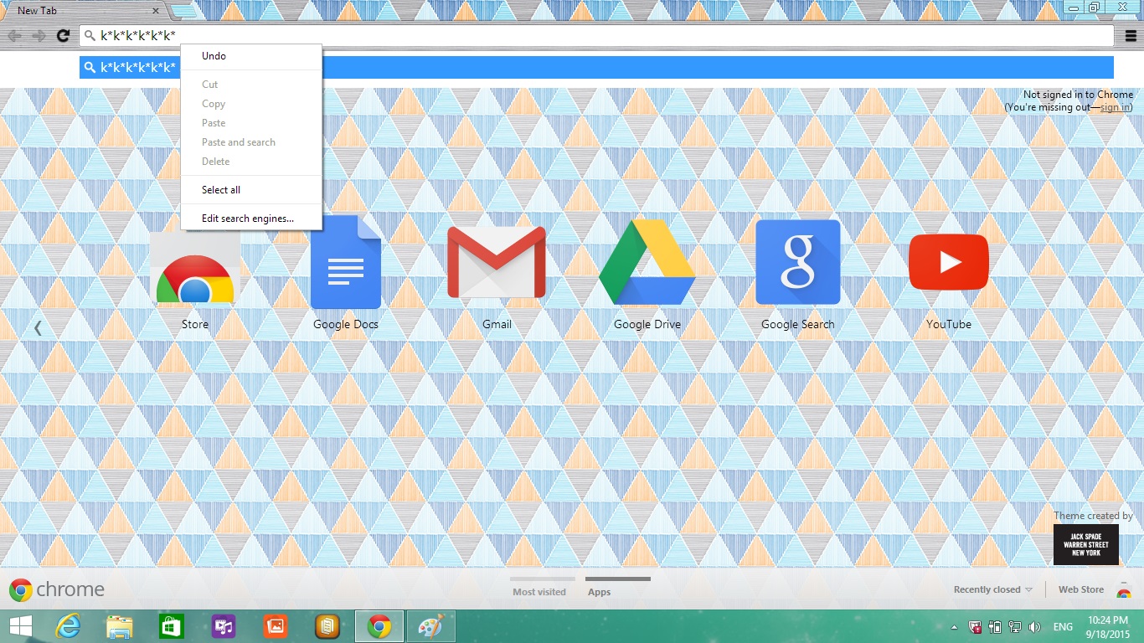Viewport: 1144px width, 643px height.
Task: Go back with the browser back arrow
Action: [x=14, y=36]
